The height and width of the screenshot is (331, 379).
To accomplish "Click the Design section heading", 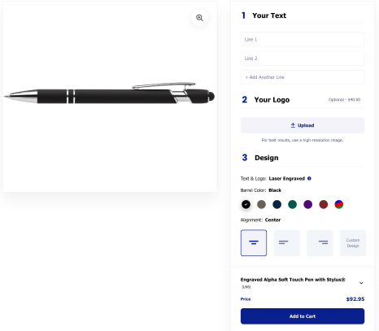I will [266, 158].
